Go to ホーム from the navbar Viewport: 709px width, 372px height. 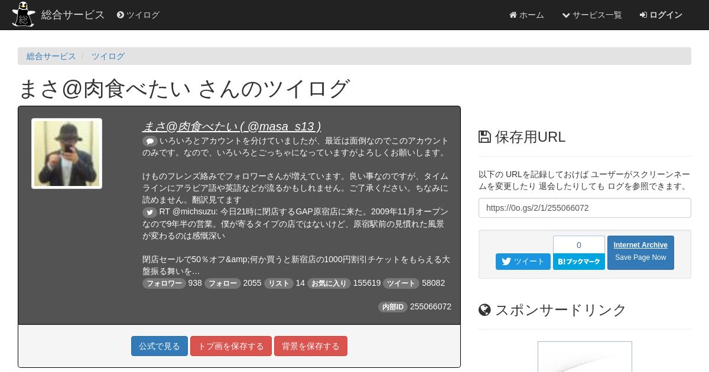[526, 15]
